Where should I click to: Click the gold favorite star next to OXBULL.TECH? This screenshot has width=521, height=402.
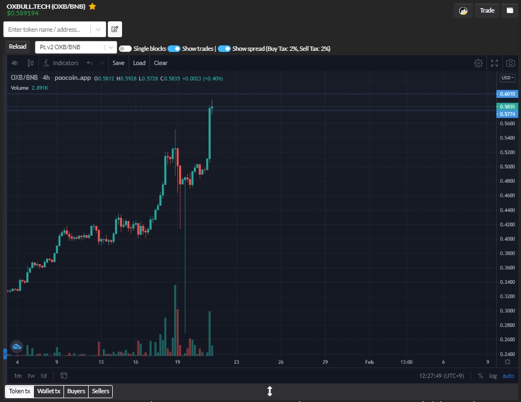point(92,7)
